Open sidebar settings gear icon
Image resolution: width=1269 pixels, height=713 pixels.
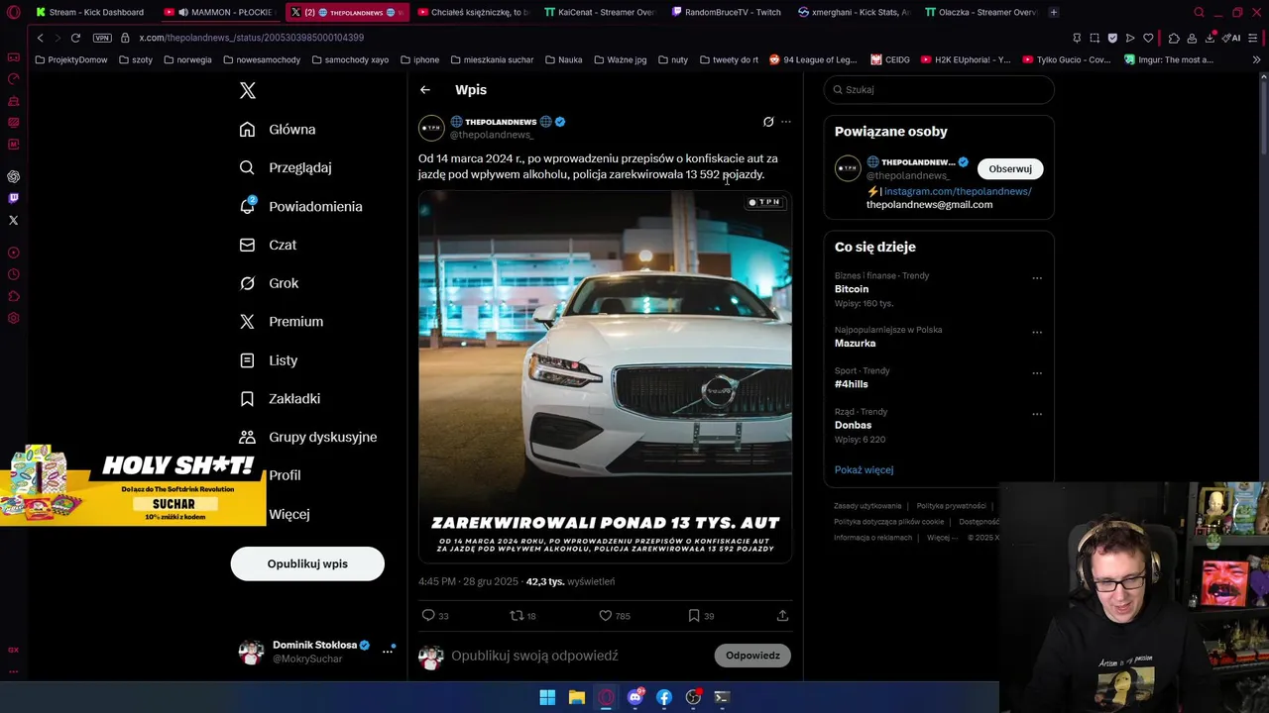click(x=13, y=318)
